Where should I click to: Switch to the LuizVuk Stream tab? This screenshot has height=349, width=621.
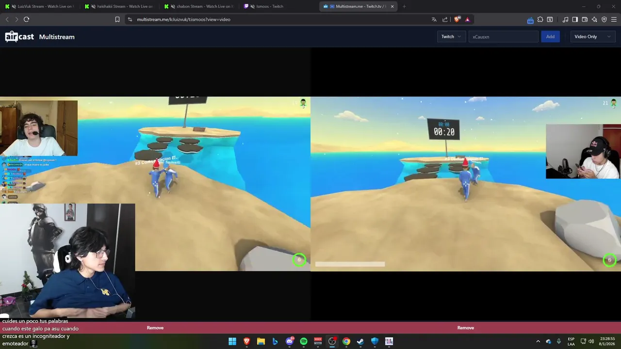tap(39, 6)
